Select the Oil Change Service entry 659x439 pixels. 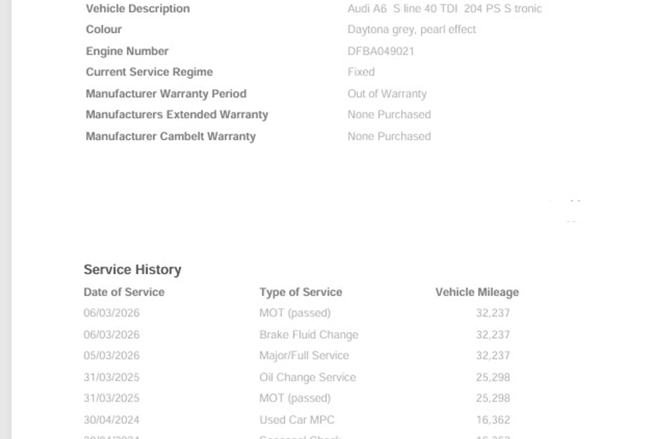[x=308, y=377]
